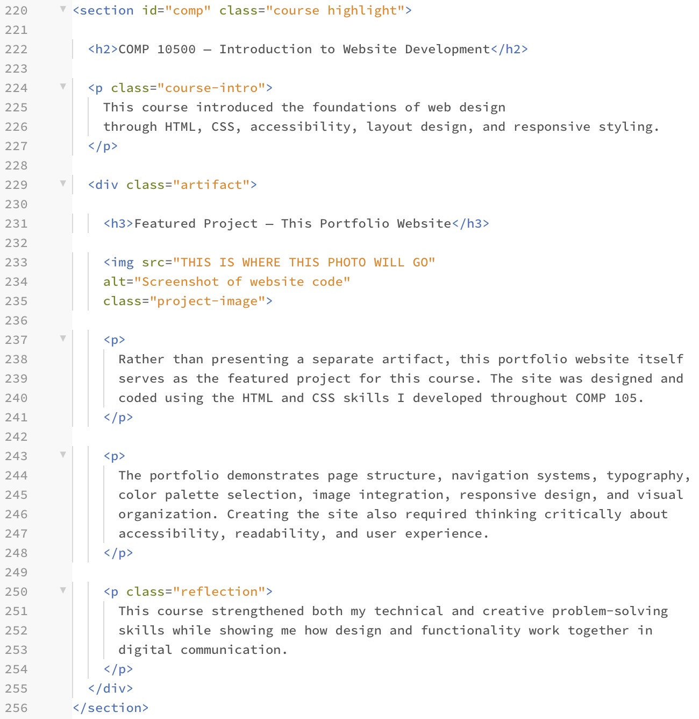Click the "comp" id attribute value
The height and width of the screenshot is (719, 699).
point(188,11)
